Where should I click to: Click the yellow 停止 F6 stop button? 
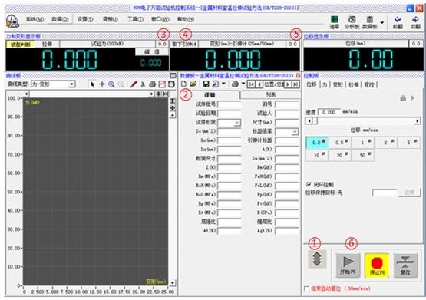click(377, 265)
